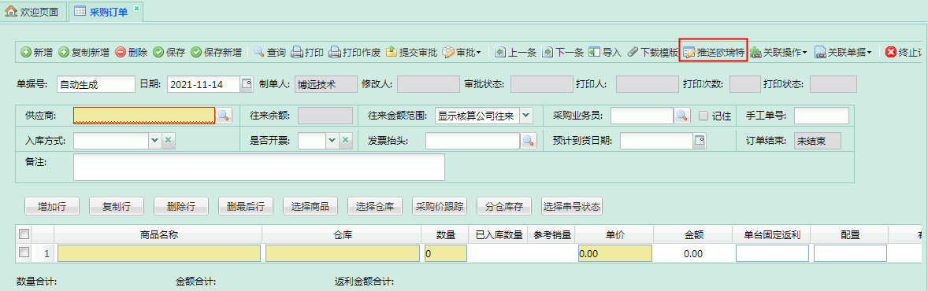
Task: Switch to the 采购订单 tab
Action: tap(106, 12)
